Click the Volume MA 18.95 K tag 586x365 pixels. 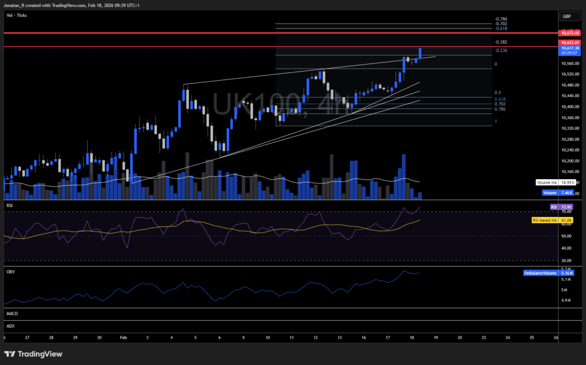click(x=557, y=182)
